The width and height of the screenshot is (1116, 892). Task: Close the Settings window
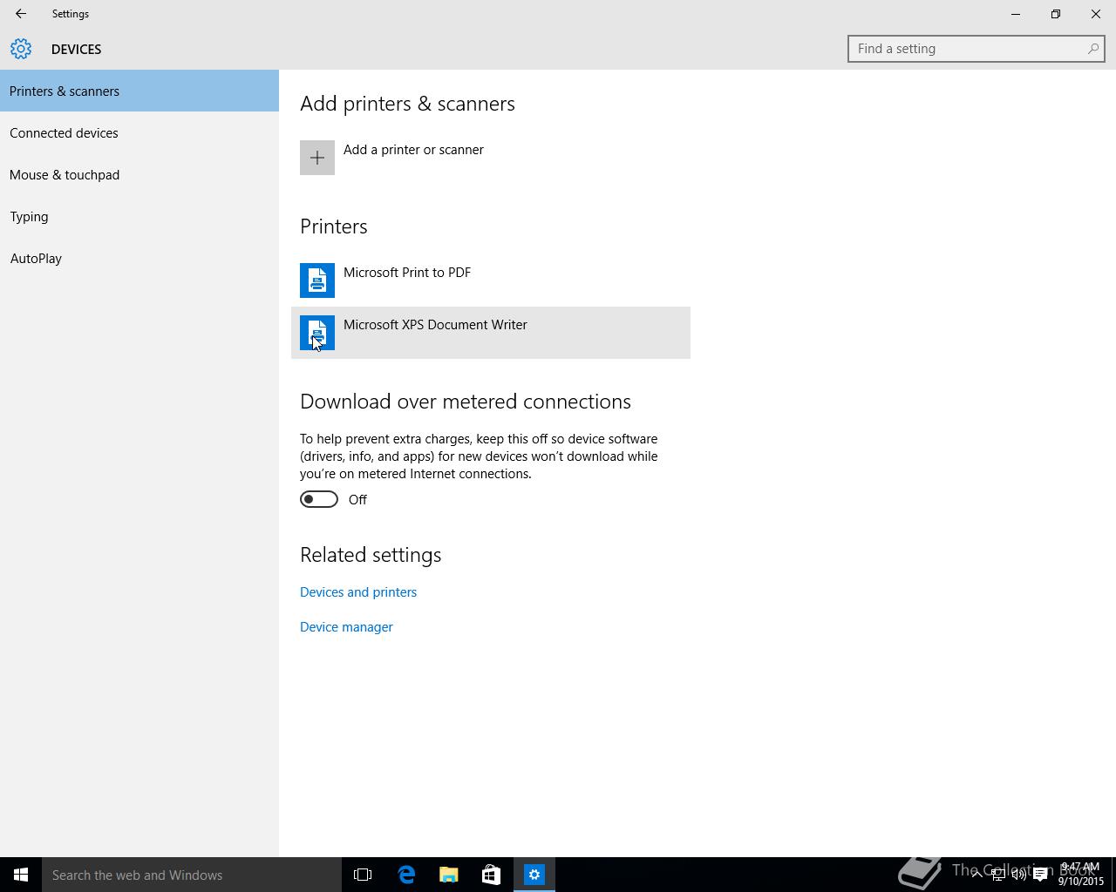1096,14
